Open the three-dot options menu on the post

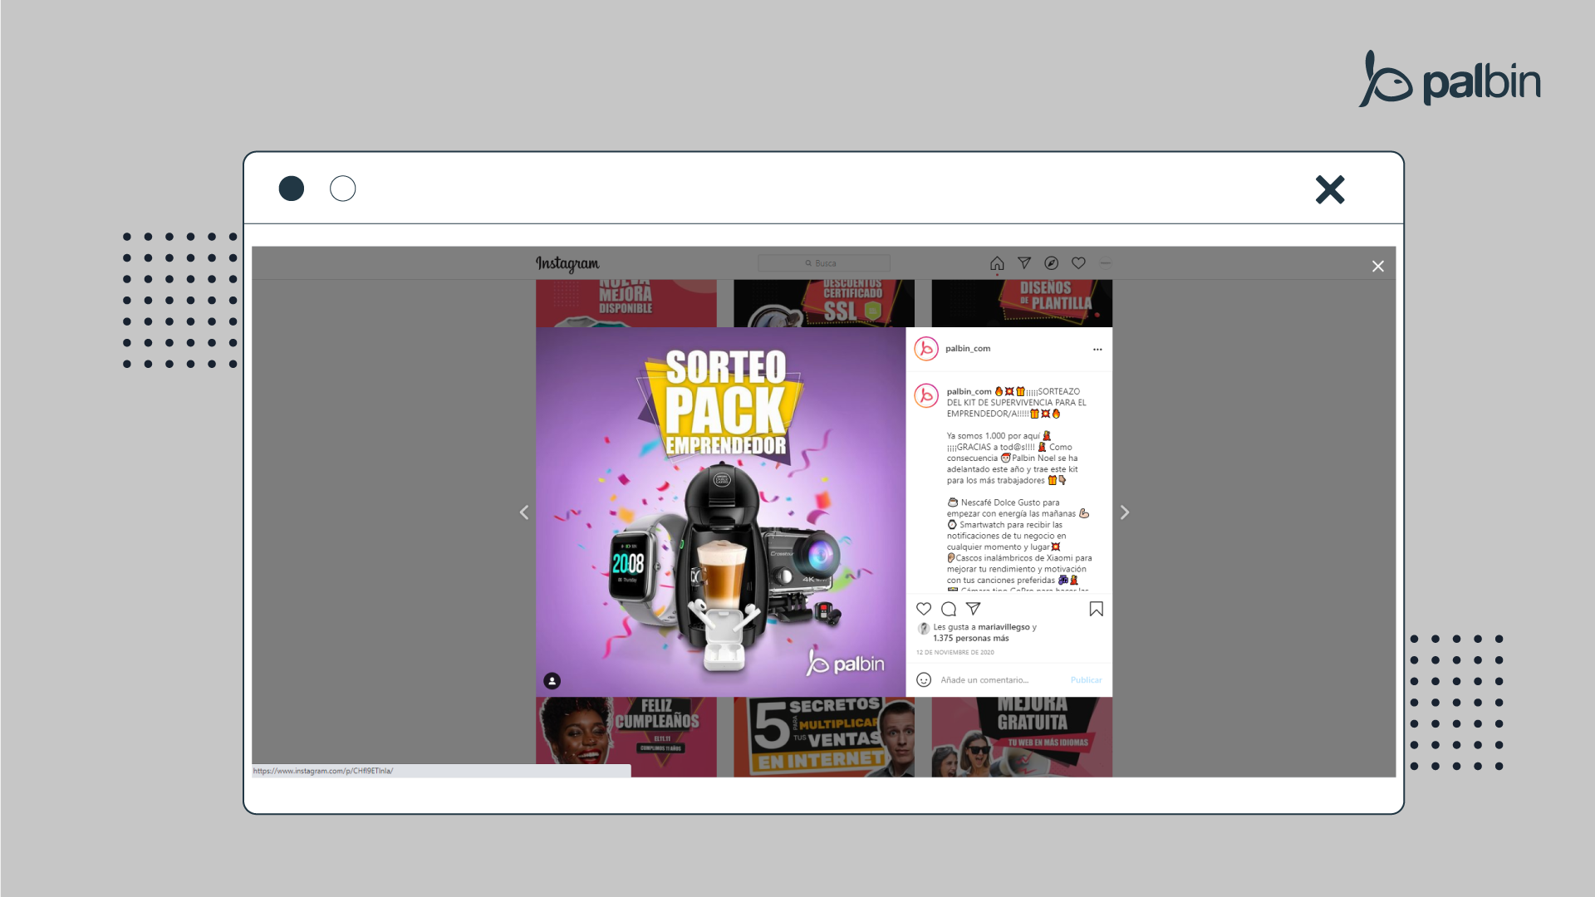pos(1097,349)
